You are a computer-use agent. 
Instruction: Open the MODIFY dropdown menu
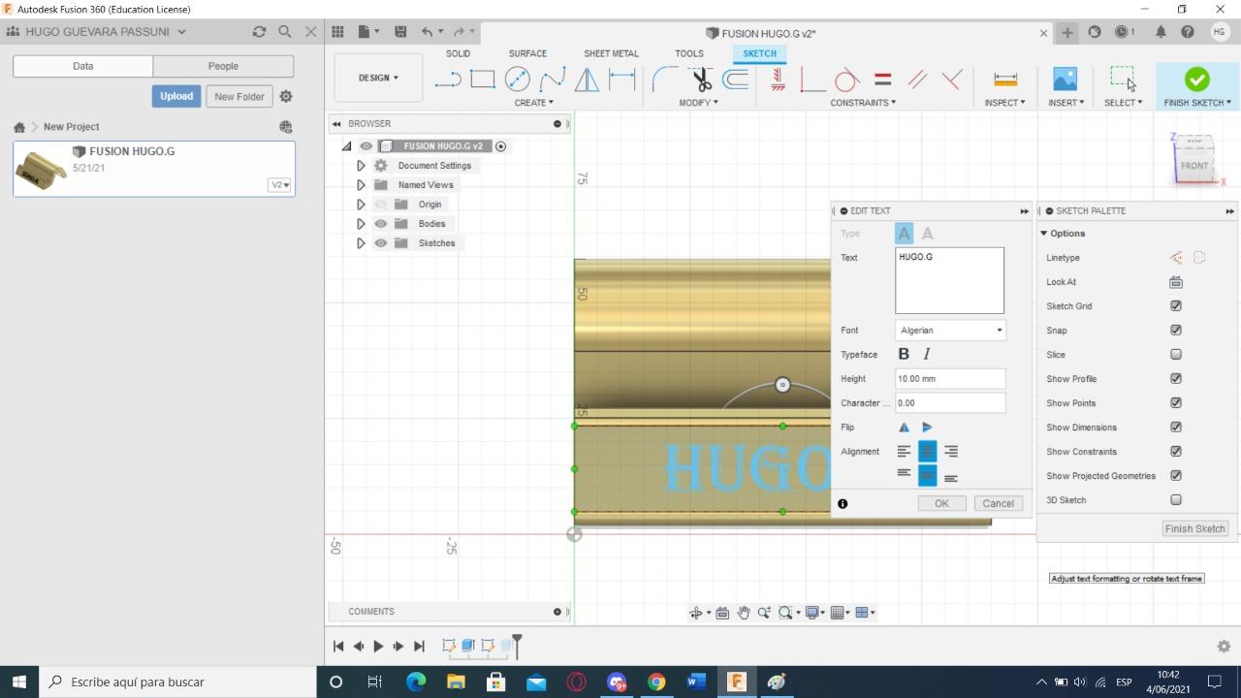(x=698, y=103)
